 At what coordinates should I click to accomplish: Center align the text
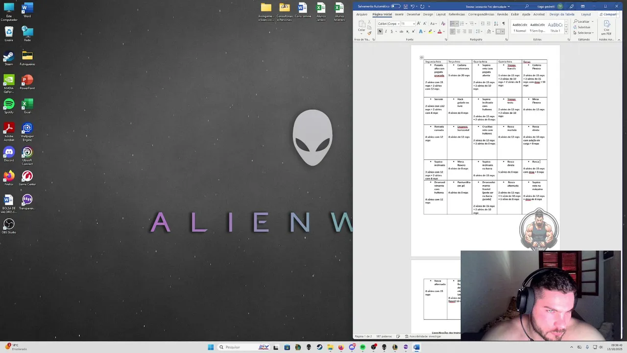tap(458, 31)
